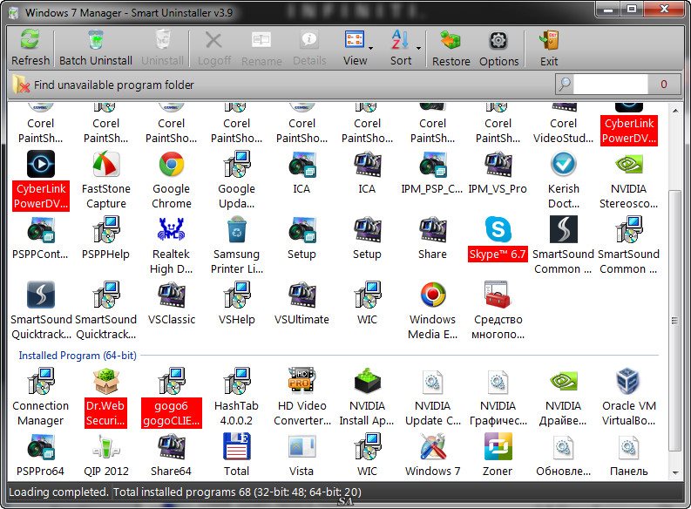Start Batch Uninstall from toolbar

tap(96, 48)
